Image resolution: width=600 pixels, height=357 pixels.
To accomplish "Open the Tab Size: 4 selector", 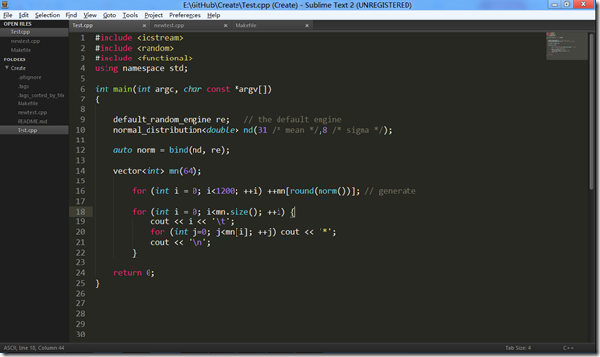I will point(518,348).
